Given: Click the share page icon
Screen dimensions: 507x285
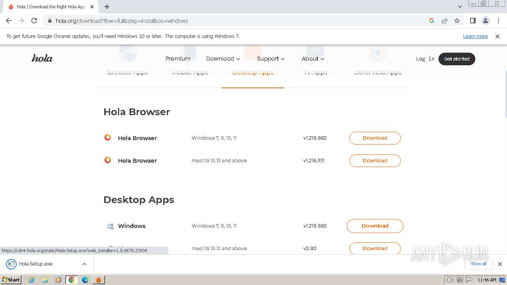Looking at the screenshot, I should [444, 21].
